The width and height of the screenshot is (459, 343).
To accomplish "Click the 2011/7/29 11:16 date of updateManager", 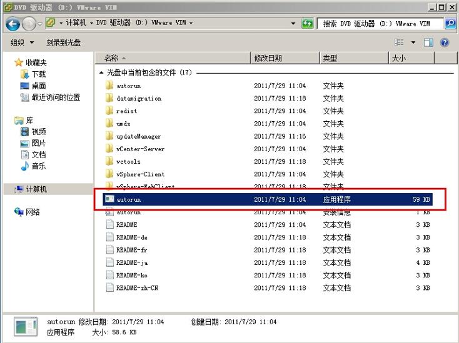I will point(280,136).
